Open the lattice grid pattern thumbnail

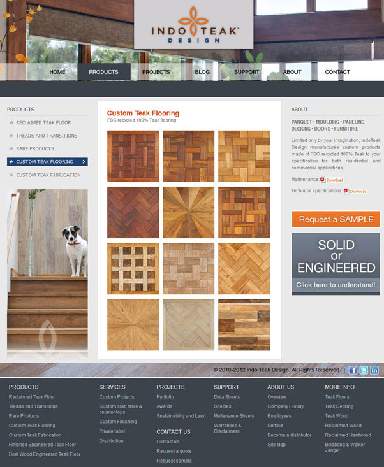(133, 269)
